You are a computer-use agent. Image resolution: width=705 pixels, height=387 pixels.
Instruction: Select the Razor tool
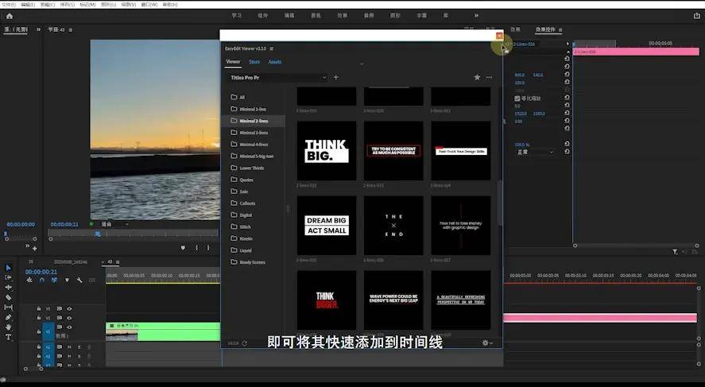[x=8, y=297]
